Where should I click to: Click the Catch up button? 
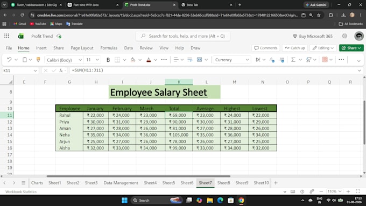(x=295, y=48)
